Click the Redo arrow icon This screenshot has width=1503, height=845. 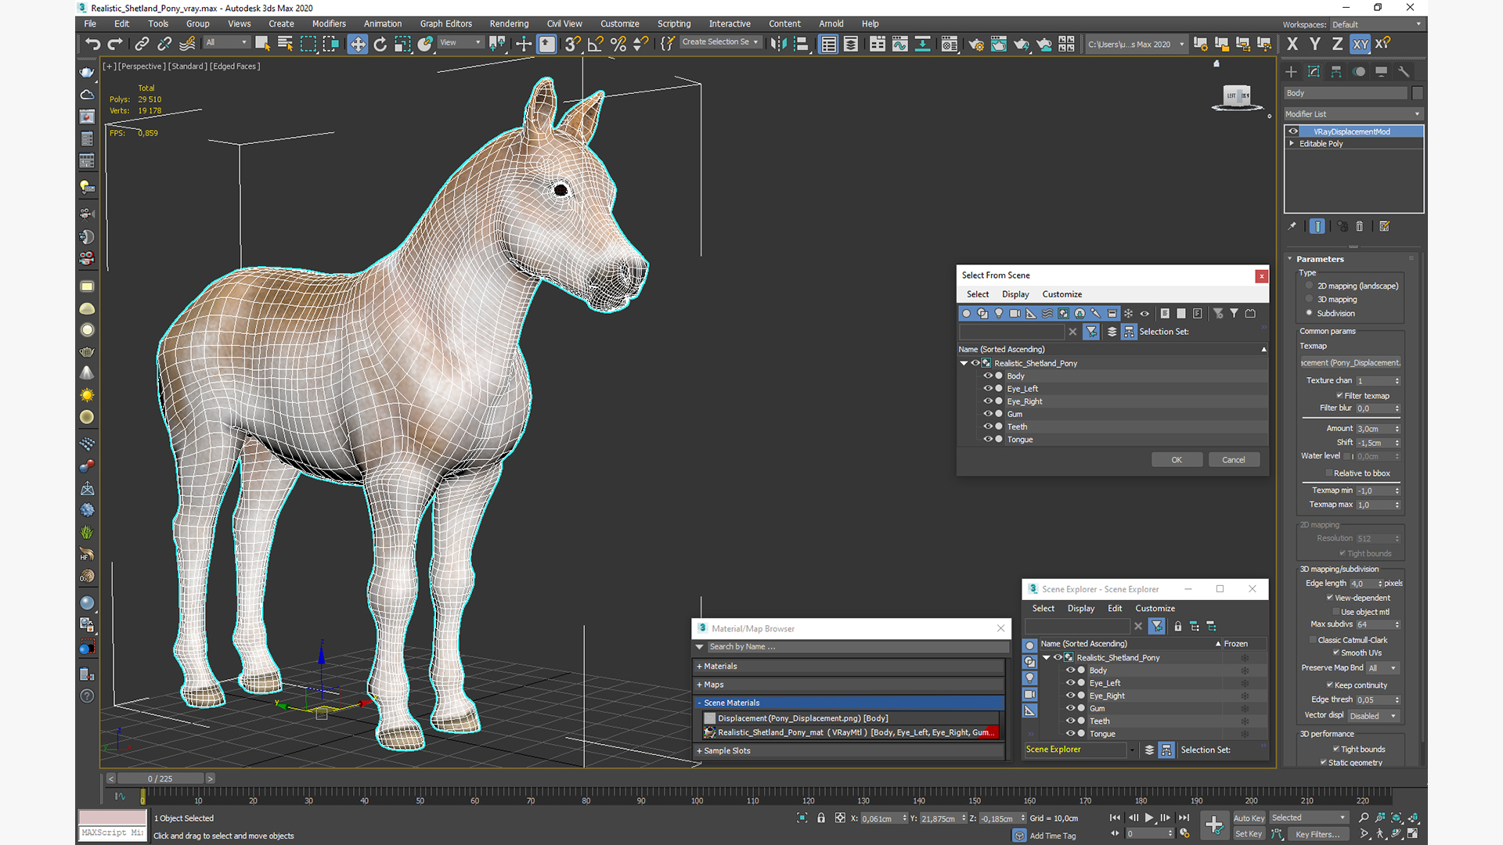click(115, 44)
